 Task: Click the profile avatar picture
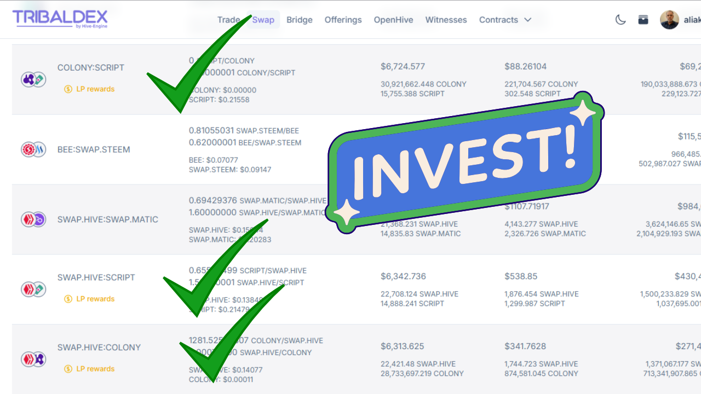click(x=669, y=19)
